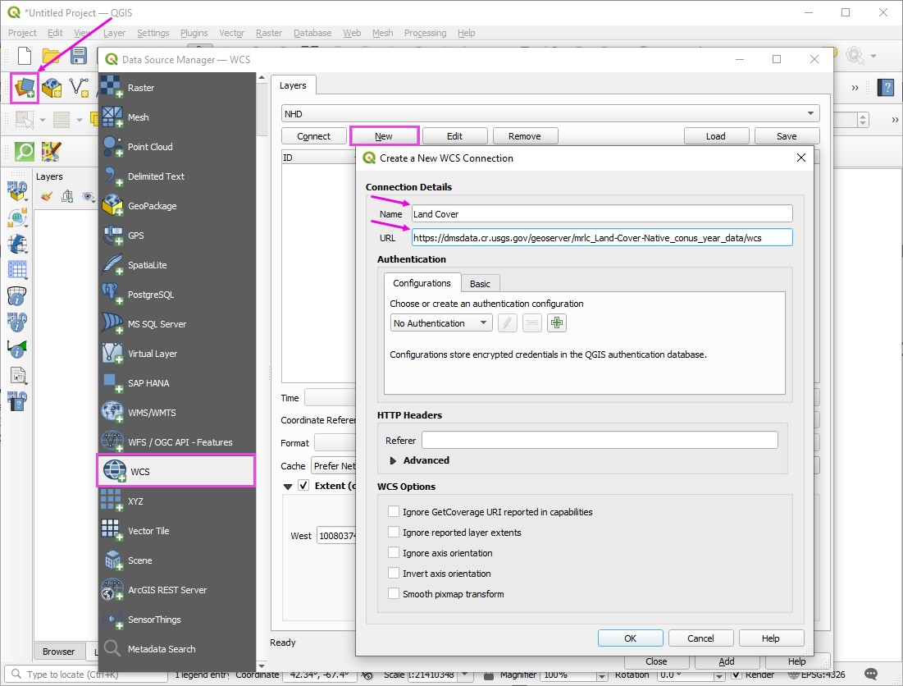Switch to Basic authentication tab
Viewport: 903px width, 686px height.
(480, 284)
